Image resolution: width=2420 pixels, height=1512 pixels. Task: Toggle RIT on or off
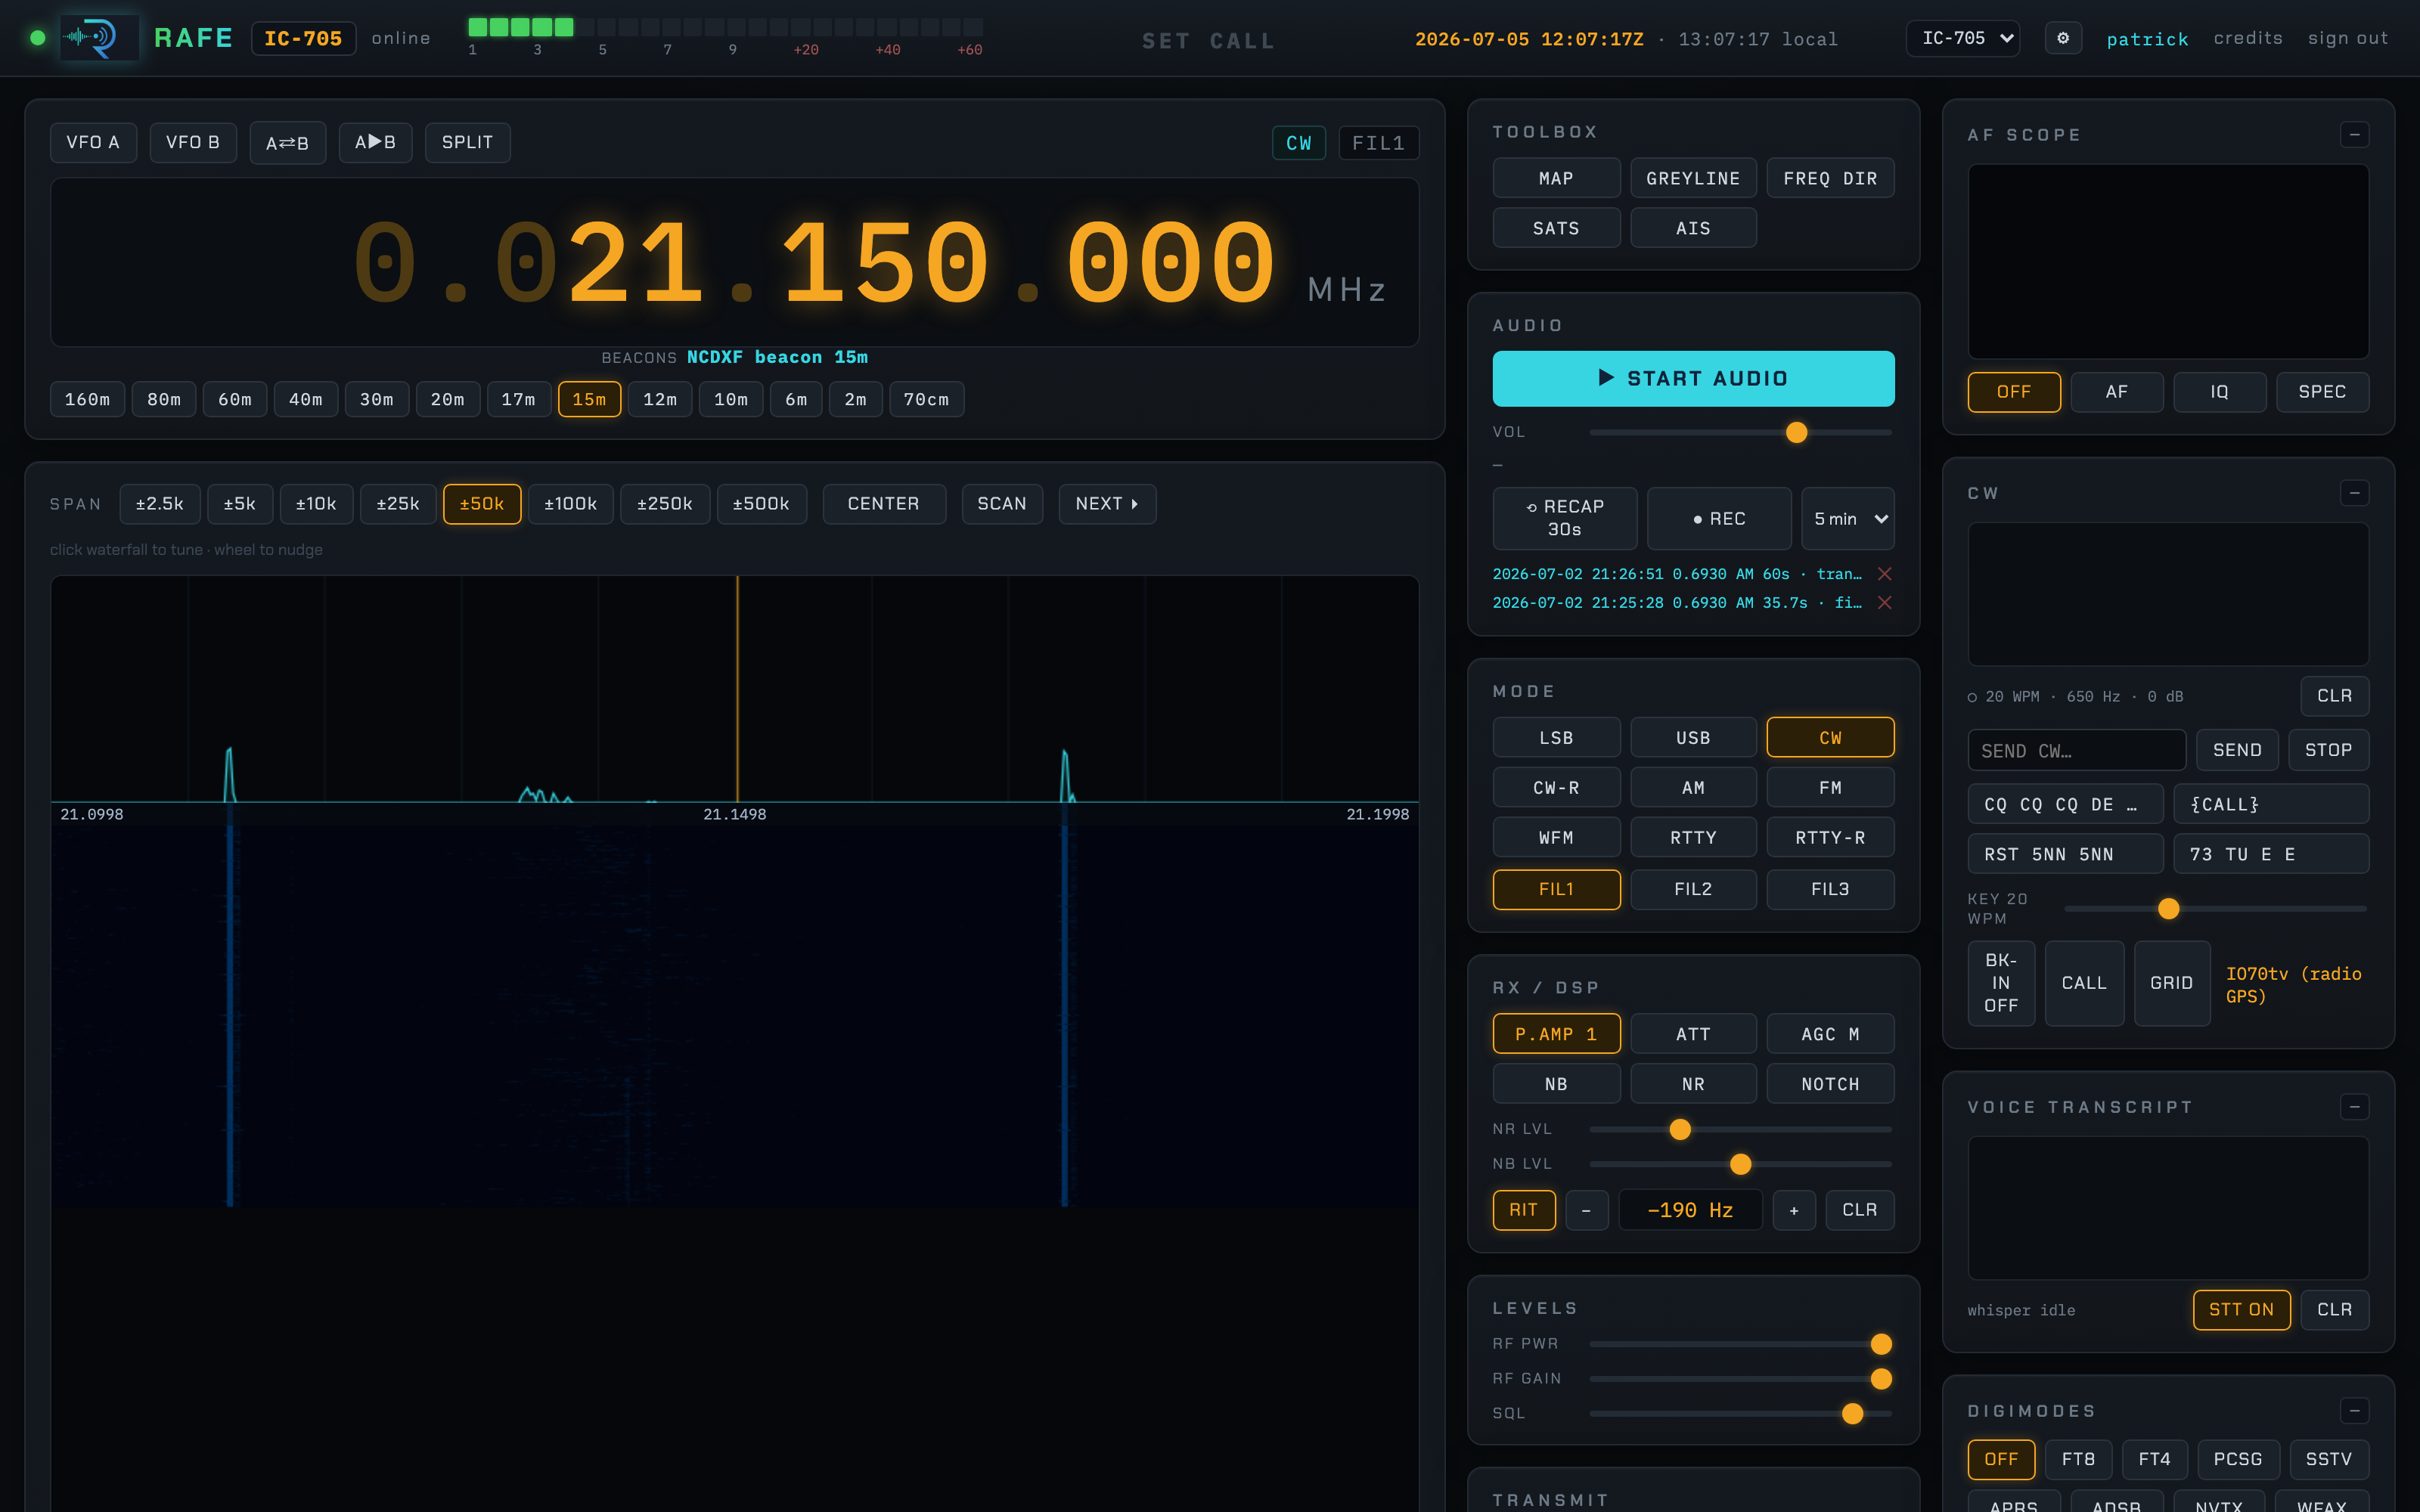pos(1524,1210)
